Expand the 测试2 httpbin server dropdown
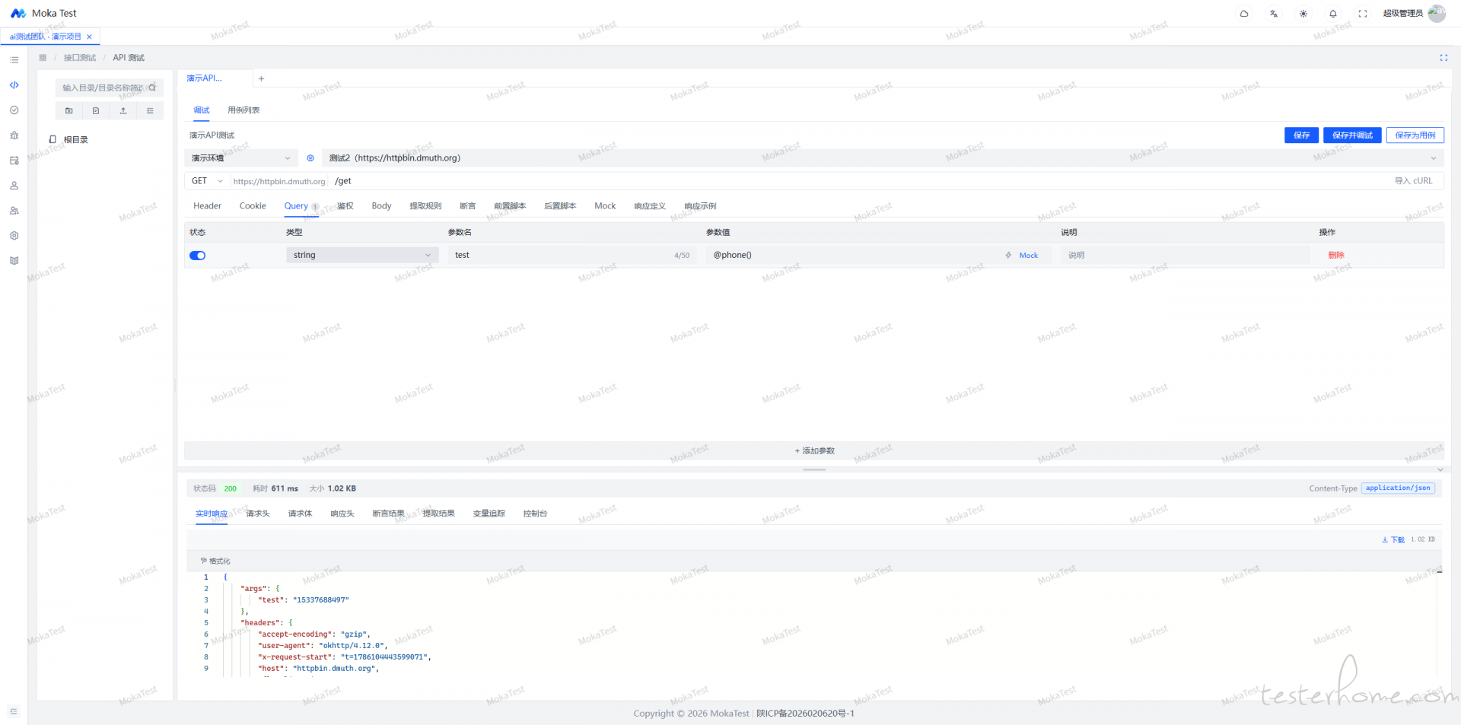Viewport: 1461px width, 725px height. [883, 158]
